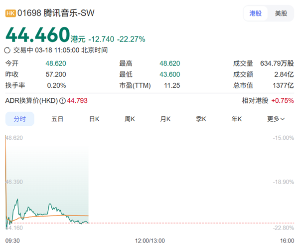Show the 周K chart tab
The image size is (299, 251).
[130, 119]
